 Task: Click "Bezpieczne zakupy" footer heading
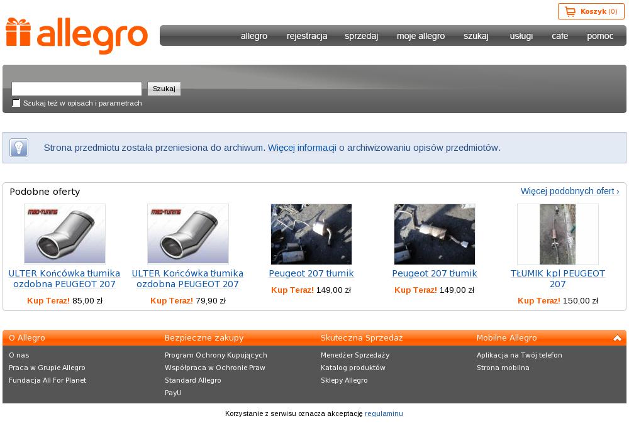pos(204,338)
